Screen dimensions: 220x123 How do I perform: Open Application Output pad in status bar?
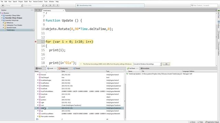pyautogui.click(x=212, y=122)
